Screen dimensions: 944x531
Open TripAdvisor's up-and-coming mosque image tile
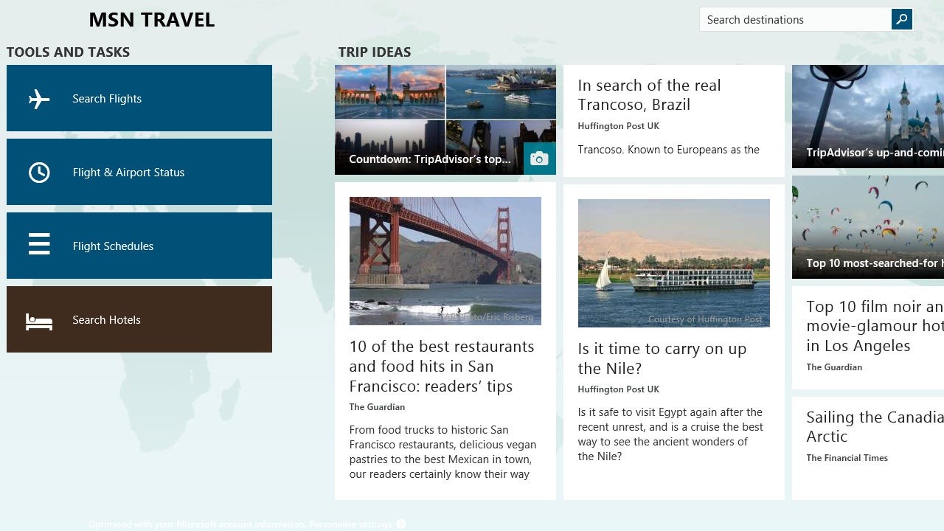868,111
